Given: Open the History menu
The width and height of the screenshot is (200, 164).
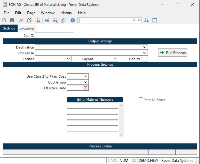Looking at the screenshot, I should [x=66, y=13].
